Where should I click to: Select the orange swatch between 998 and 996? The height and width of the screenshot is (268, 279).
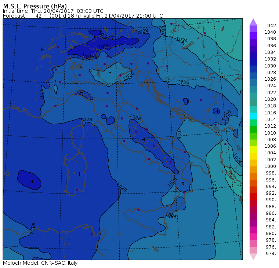click(x=253, y=176)
